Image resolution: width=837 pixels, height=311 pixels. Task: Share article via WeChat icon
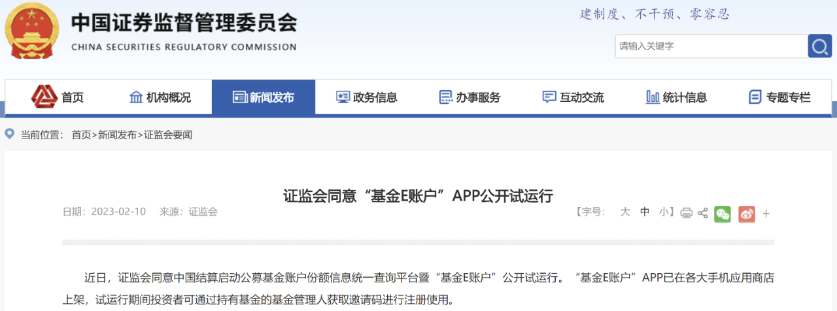click(722, 214)
